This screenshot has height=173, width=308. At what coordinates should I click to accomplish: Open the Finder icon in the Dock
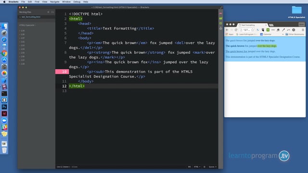point(4,26)
